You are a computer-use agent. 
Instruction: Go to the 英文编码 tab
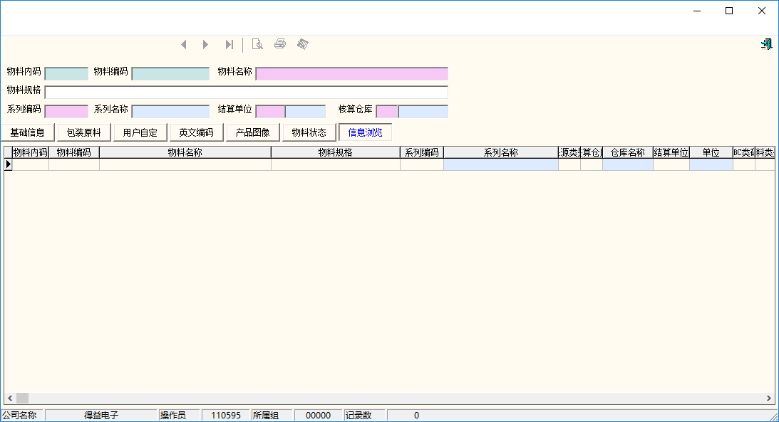197,132
